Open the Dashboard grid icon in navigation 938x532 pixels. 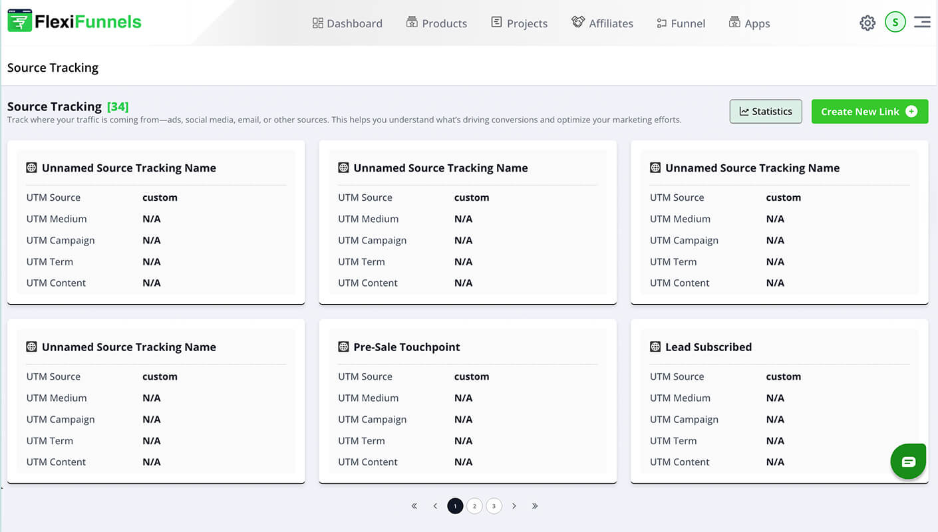click(317, 22)
